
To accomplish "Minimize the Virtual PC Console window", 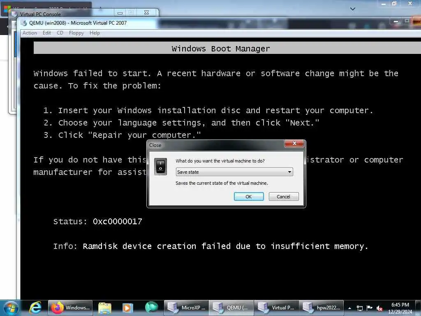I will point(120,12).
